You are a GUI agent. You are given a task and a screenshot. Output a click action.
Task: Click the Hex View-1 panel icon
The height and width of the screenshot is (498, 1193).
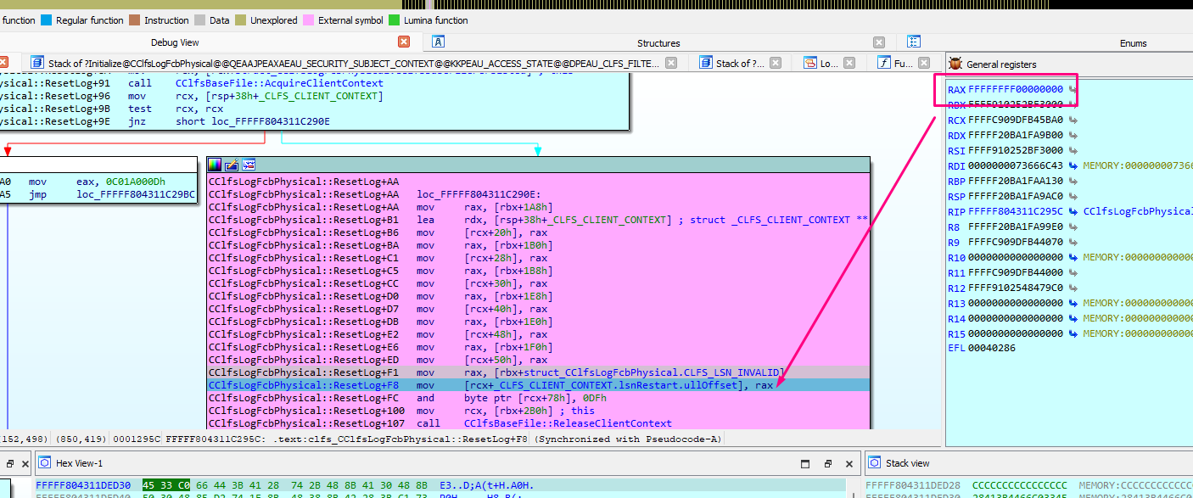tap(43, 463)
